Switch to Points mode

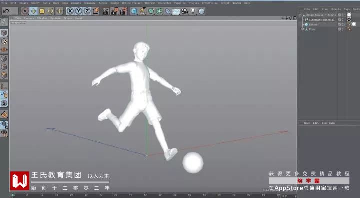(4, 59)
